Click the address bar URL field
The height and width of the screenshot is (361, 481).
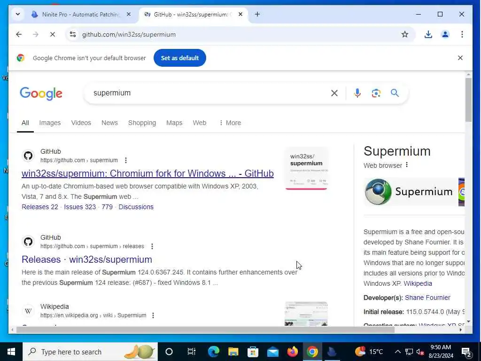coord(239,34)
